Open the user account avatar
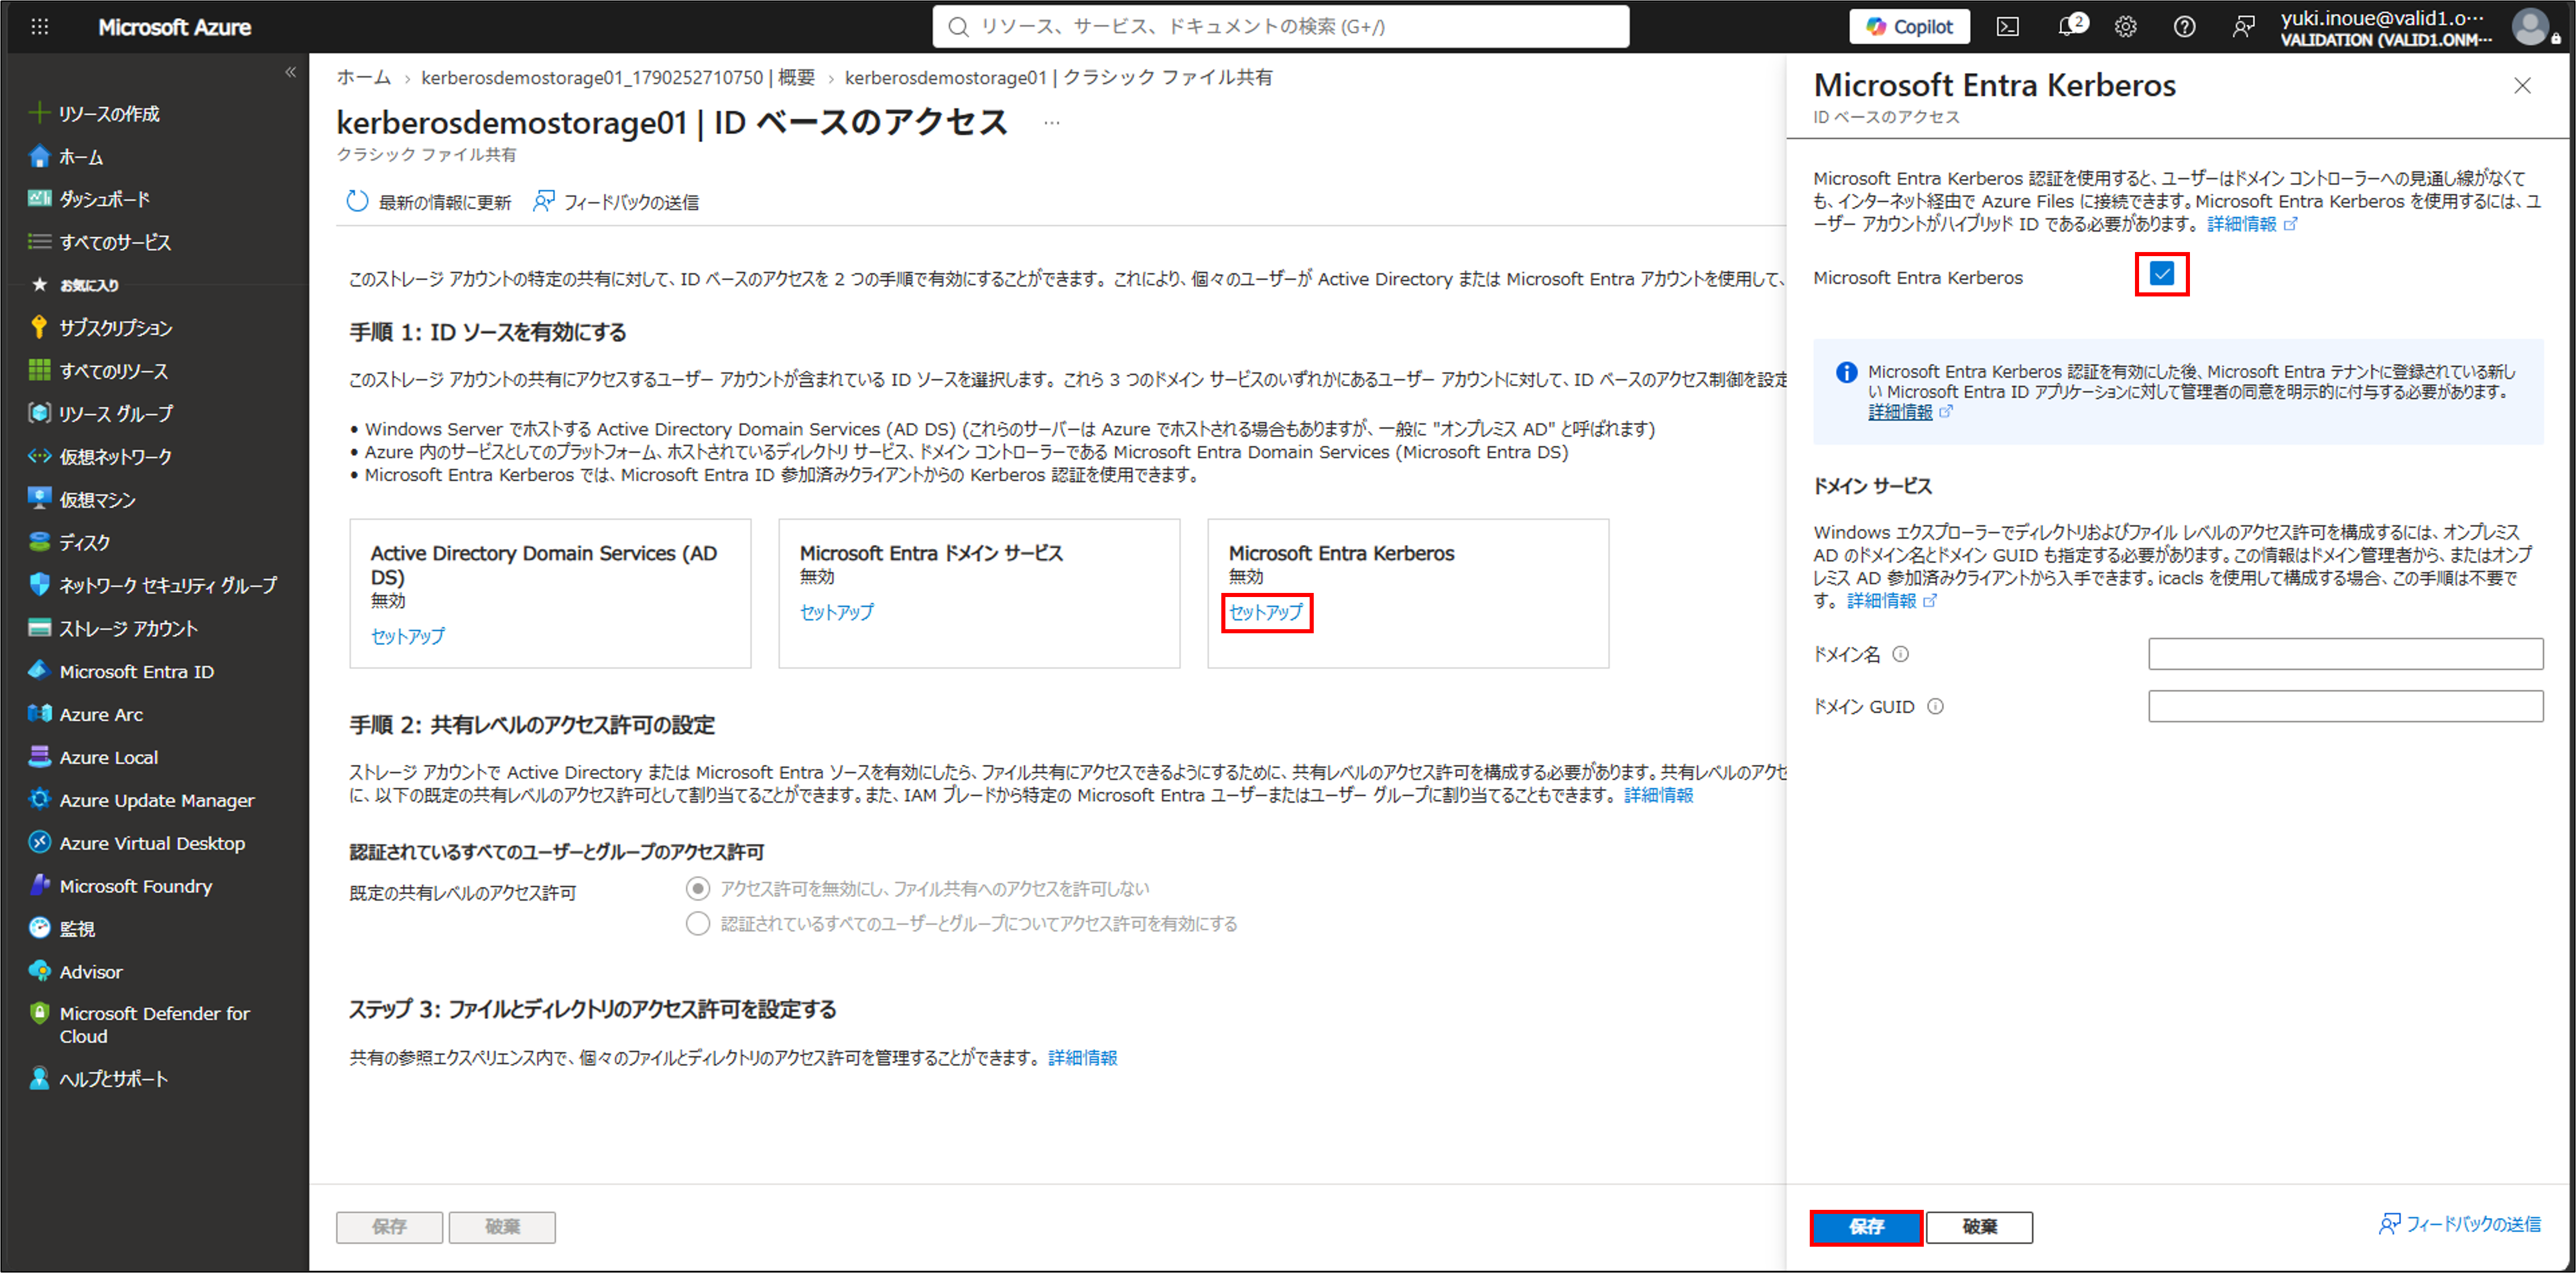Screen dimensions: 2576x1273 click(2531, 27)
